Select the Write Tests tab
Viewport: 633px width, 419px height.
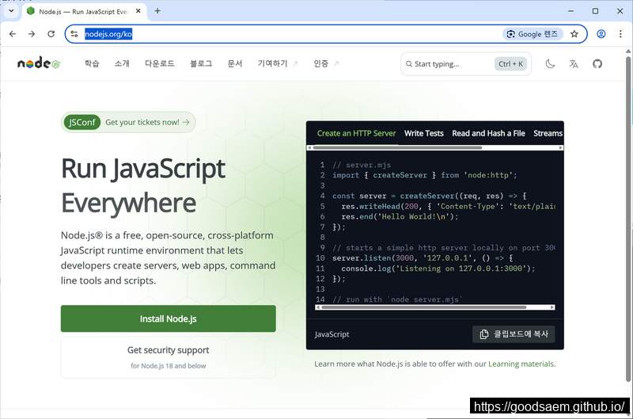click(424, 133)
